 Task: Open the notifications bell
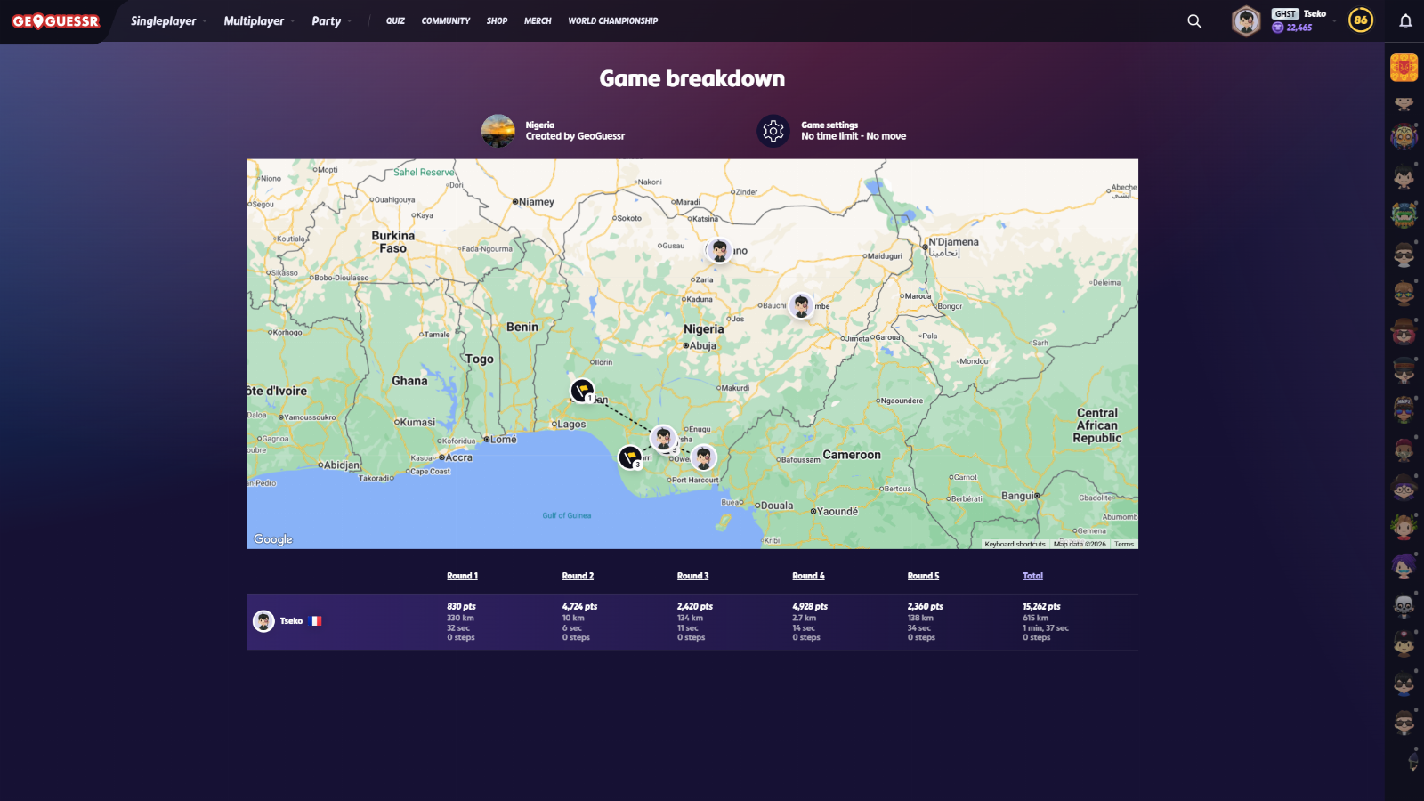coord(1405,21)
